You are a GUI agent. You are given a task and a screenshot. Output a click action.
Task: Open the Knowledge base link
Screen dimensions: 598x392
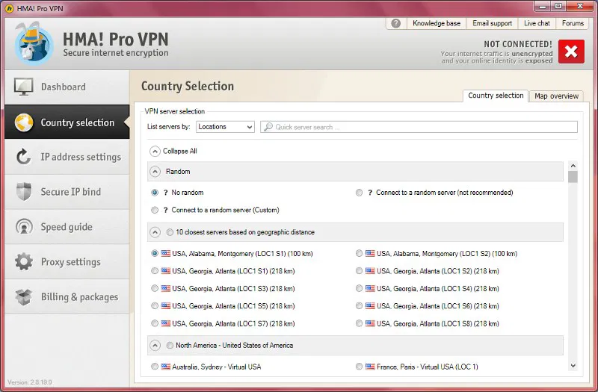point(437,23)
